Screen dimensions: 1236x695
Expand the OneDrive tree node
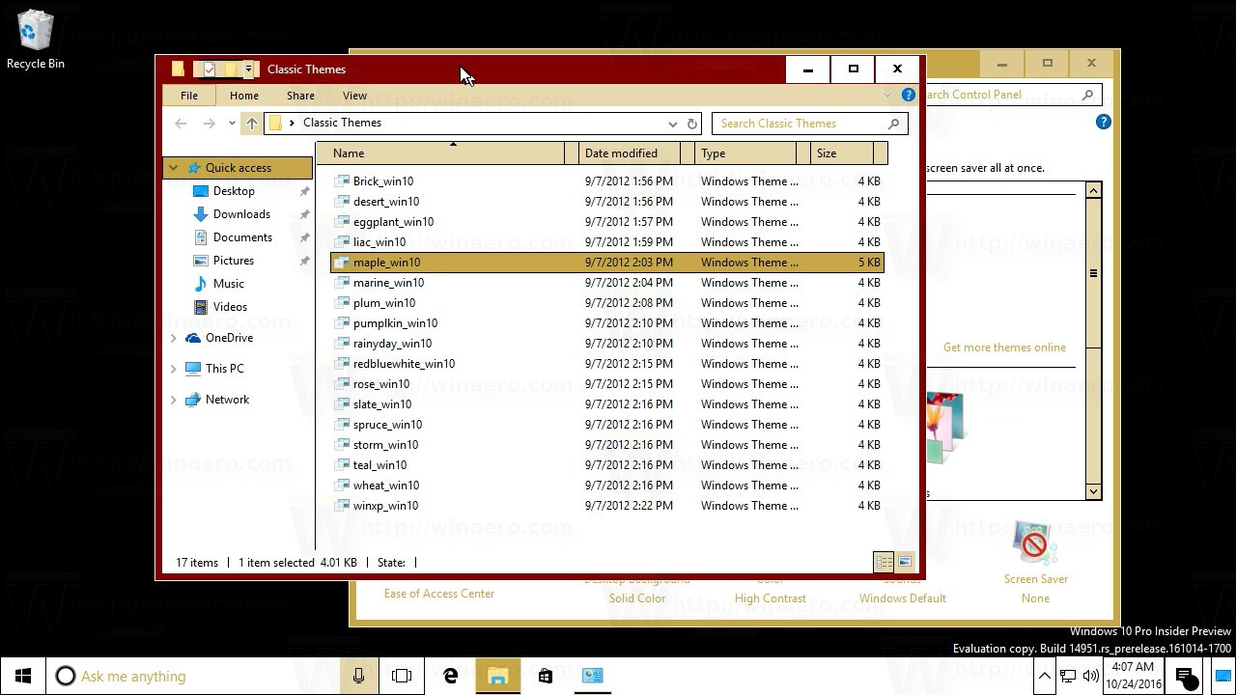pyautogui.click(x=173, y=338)
